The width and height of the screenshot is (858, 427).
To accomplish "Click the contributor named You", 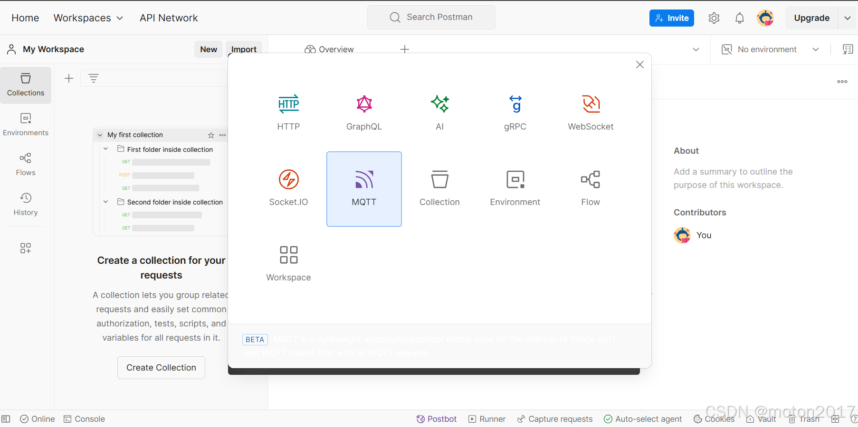I will pyautogui.click(x=693, y=235).
